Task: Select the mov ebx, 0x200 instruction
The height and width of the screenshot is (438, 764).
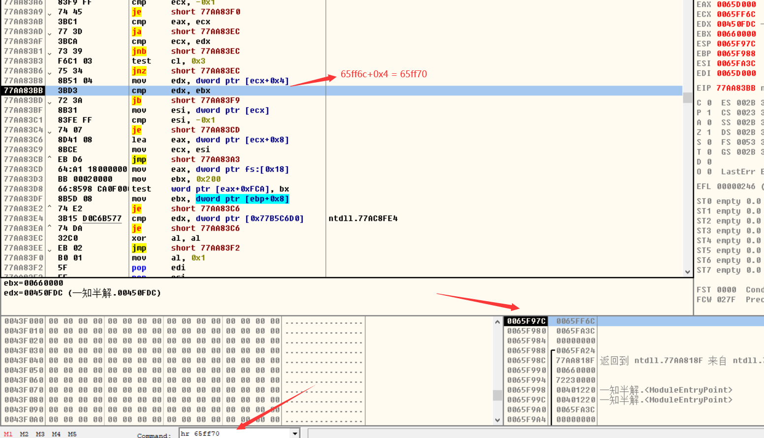Action: coord(176,179)
